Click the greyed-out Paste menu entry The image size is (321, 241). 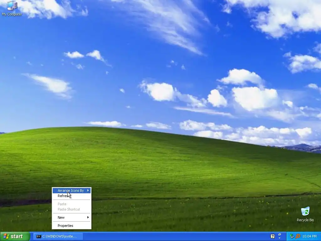point(72,204)
